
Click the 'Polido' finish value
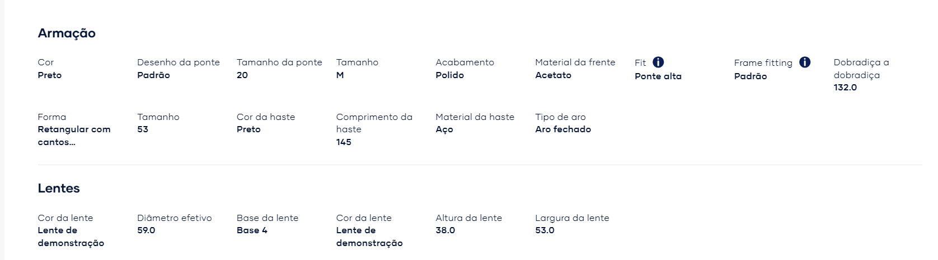point(449,75)
